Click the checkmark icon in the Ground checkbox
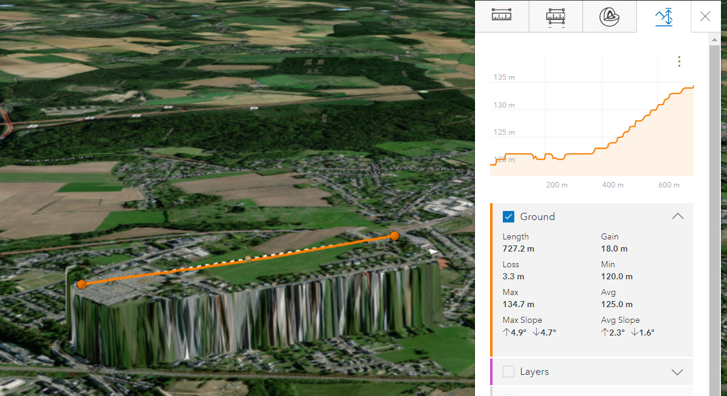Viewport: 727px width, 396px height. 508,216
